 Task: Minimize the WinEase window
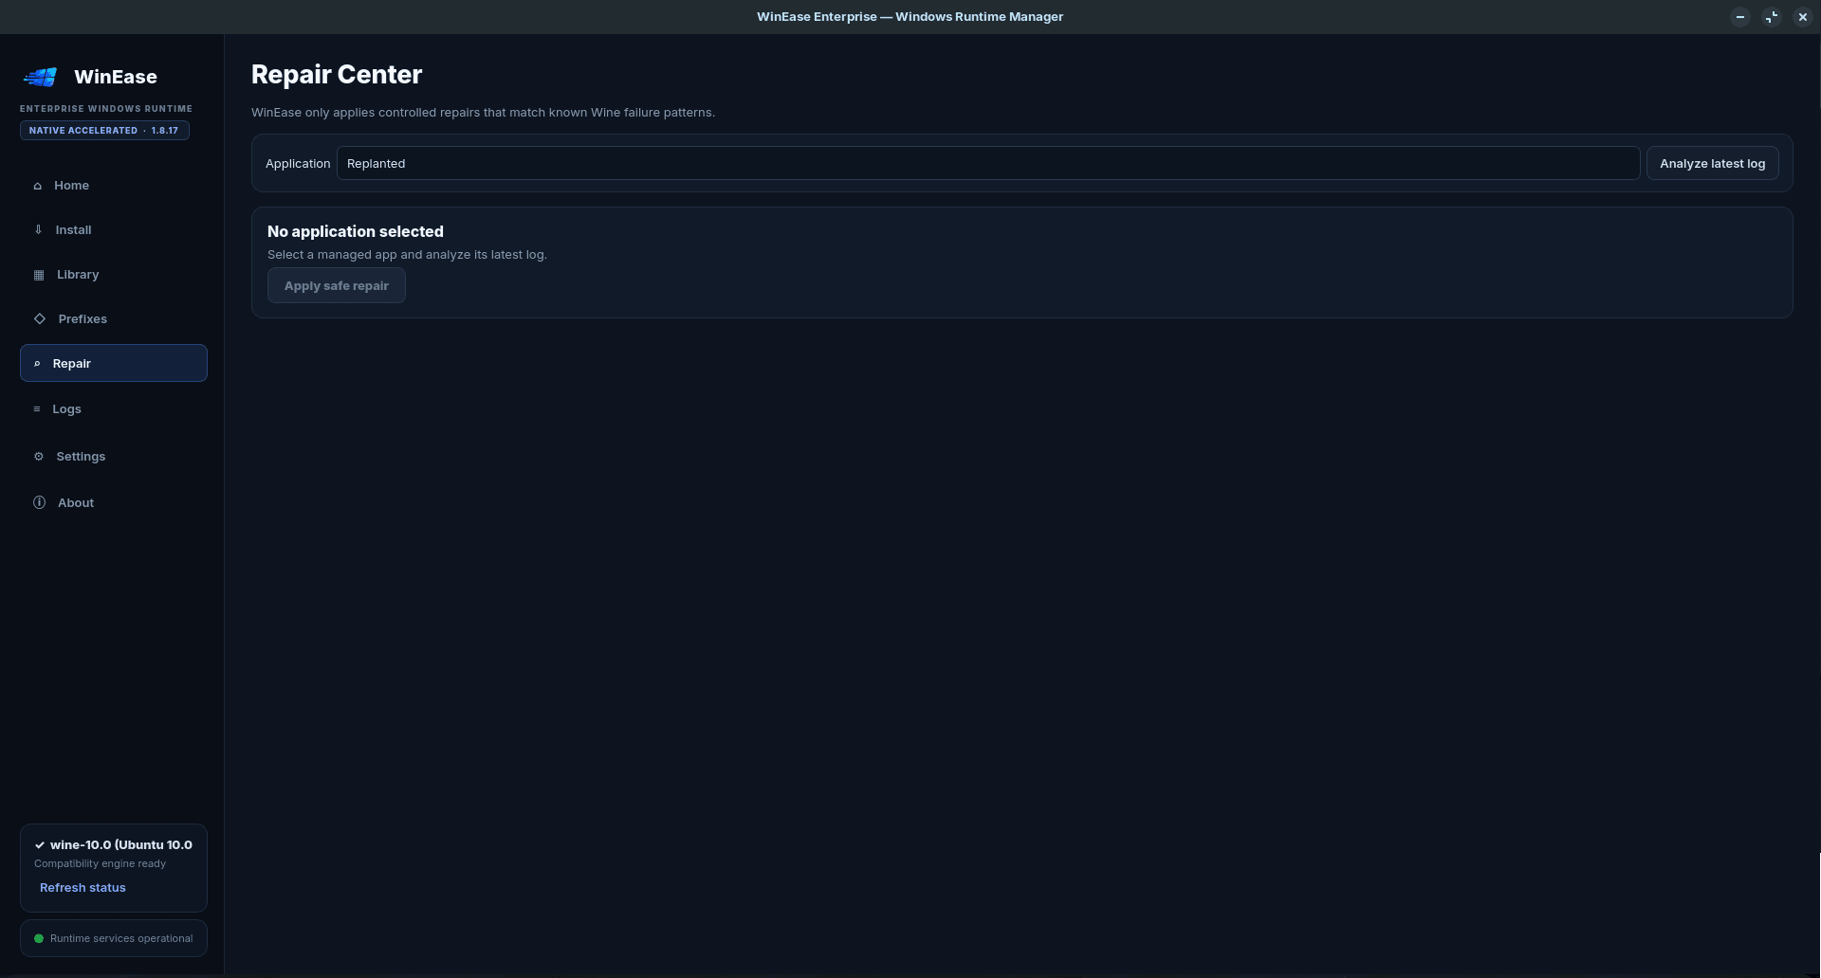[1740, 17]
